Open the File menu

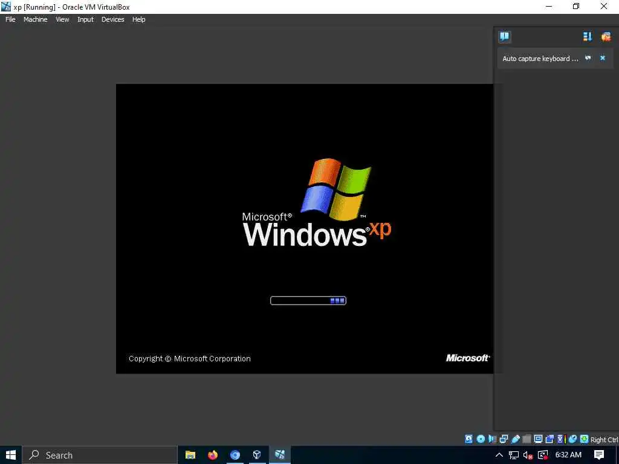point(10,19)
